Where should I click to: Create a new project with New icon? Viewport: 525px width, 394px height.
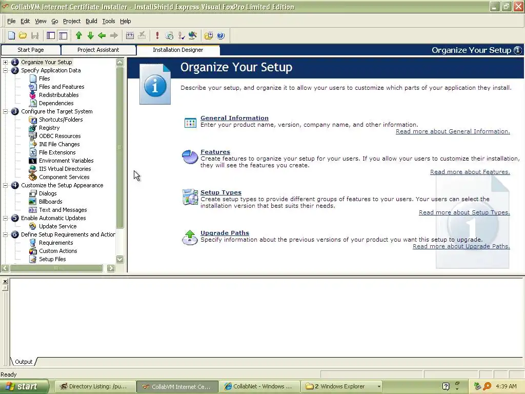pos(11,35)
